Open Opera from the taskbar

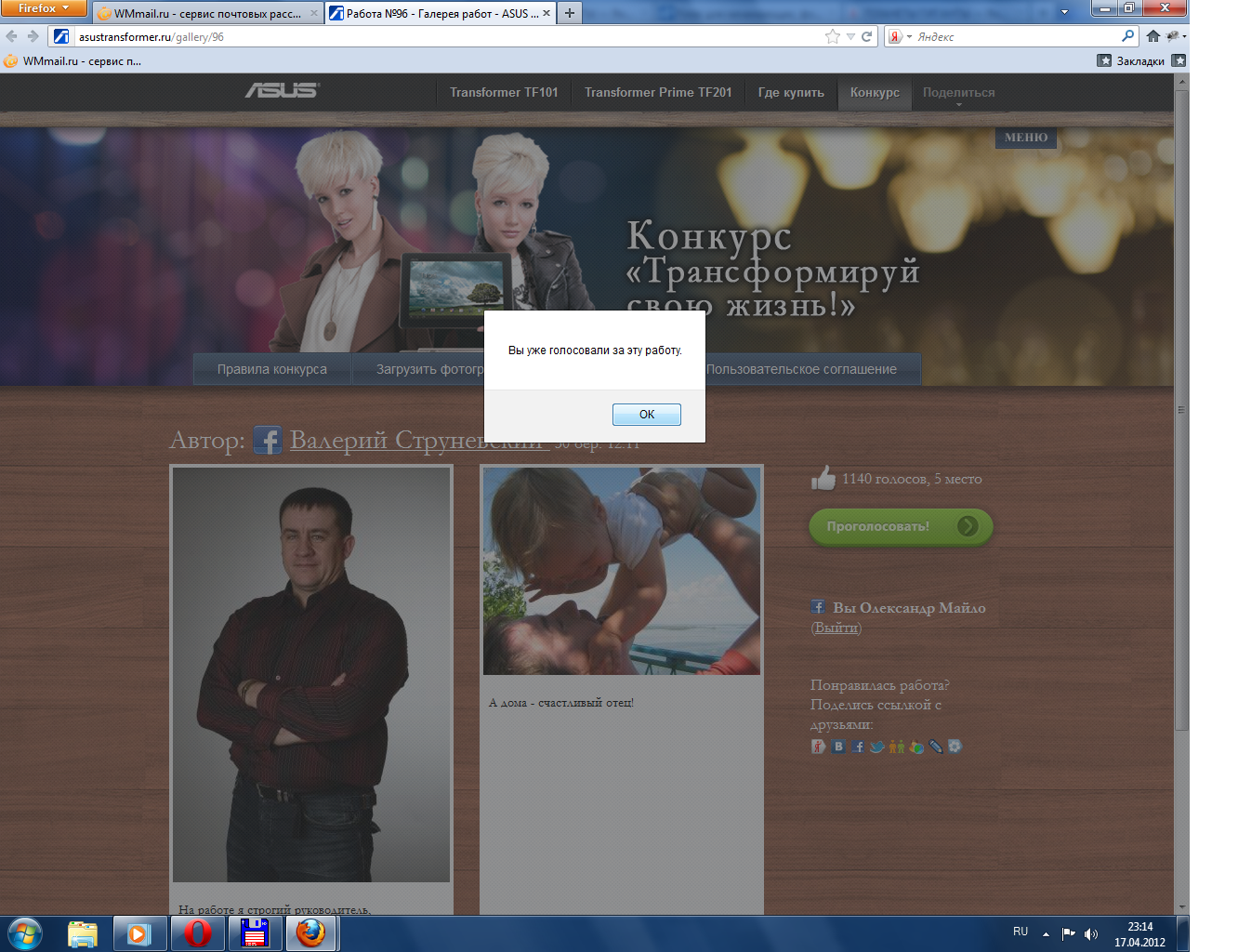[197, 933]
